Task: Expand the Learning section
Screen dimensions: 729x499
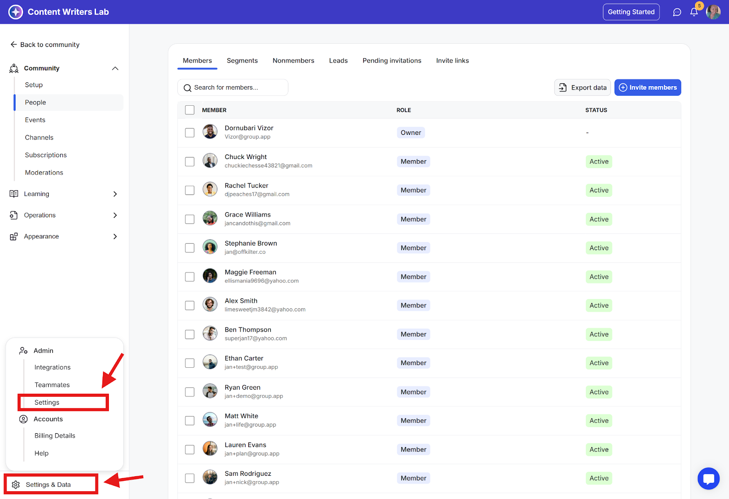Action: pos(115,194)
